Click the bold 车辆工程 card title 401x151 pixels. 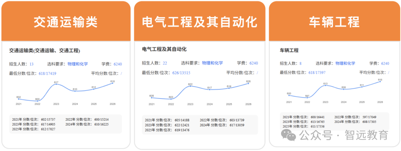[x=289, y=50]
